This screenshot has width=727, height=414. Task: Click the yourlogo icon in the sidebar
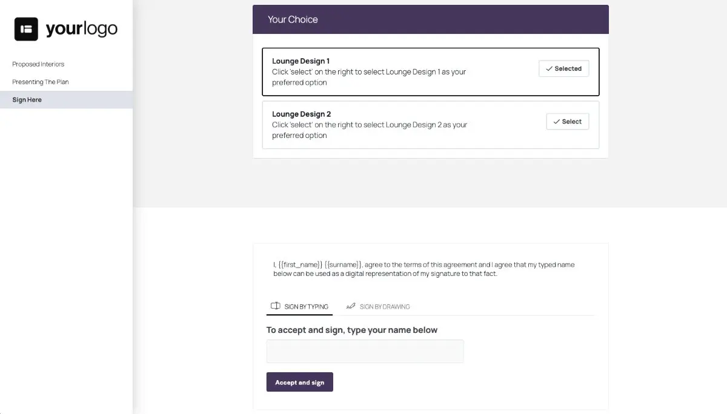tap(25, 28)
